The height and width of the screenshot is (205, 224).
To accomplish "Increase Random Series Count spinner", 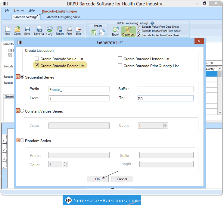I will [x=65, y=163].
